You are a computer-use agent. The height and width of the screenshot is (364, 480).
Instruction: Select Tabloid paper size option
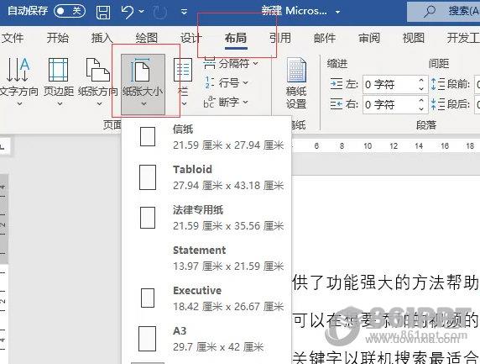(206, 177)
